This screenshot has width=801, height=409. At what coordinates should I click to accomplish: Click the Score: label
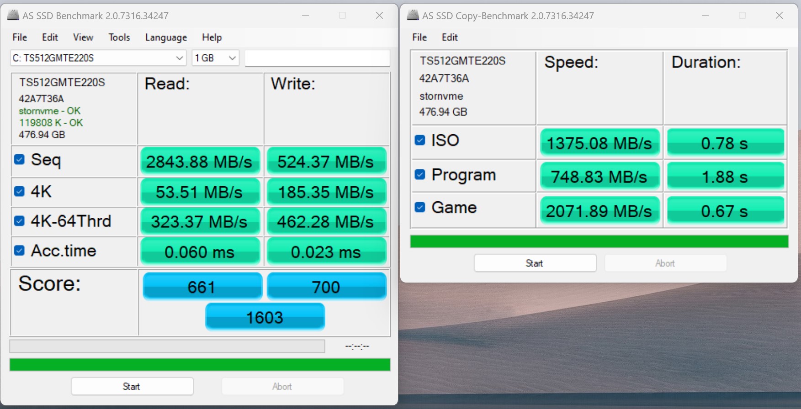pos(49,283)
